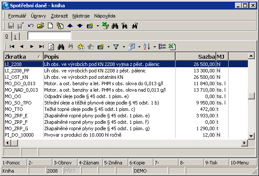The width and height of the screenshot is (259, 176).
Task: Click the second binoculars Find-next icon in top toolbar
Action: tap(125, 26)
